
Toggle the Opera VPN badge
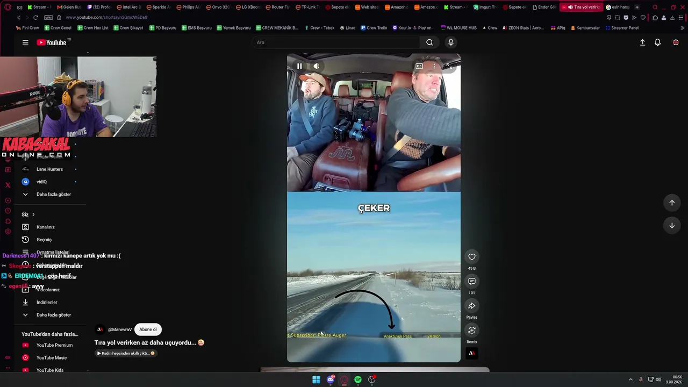48,17
